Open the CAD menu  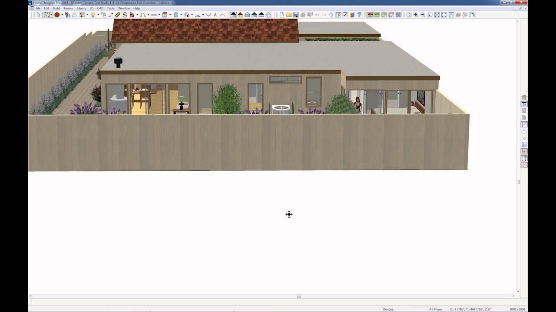click(x=100, y=8)
